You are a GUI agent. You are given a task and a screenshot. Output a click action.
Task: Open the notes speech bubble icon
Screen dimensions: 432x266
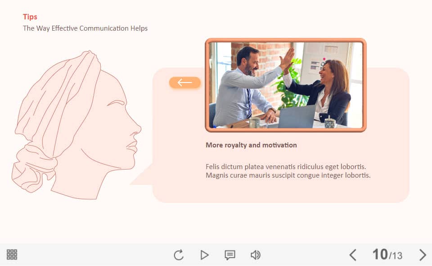(x=230, y=255)
